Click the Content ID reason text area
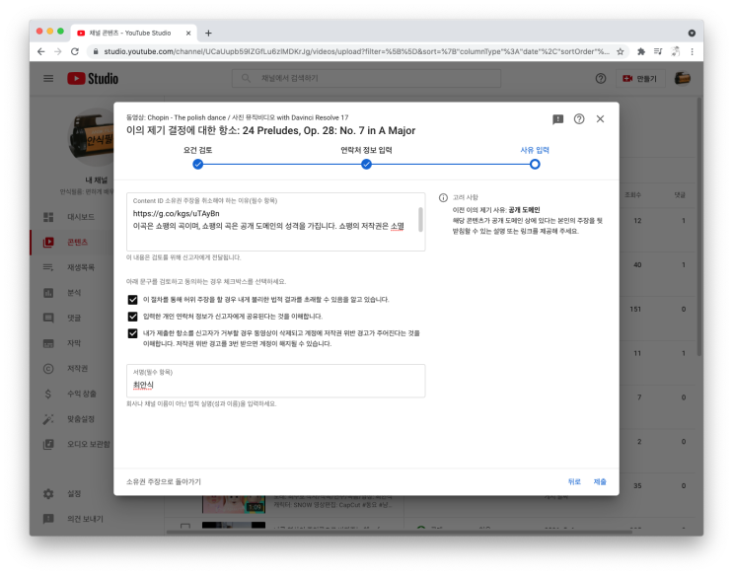733x575 pixels. point(276,222)
